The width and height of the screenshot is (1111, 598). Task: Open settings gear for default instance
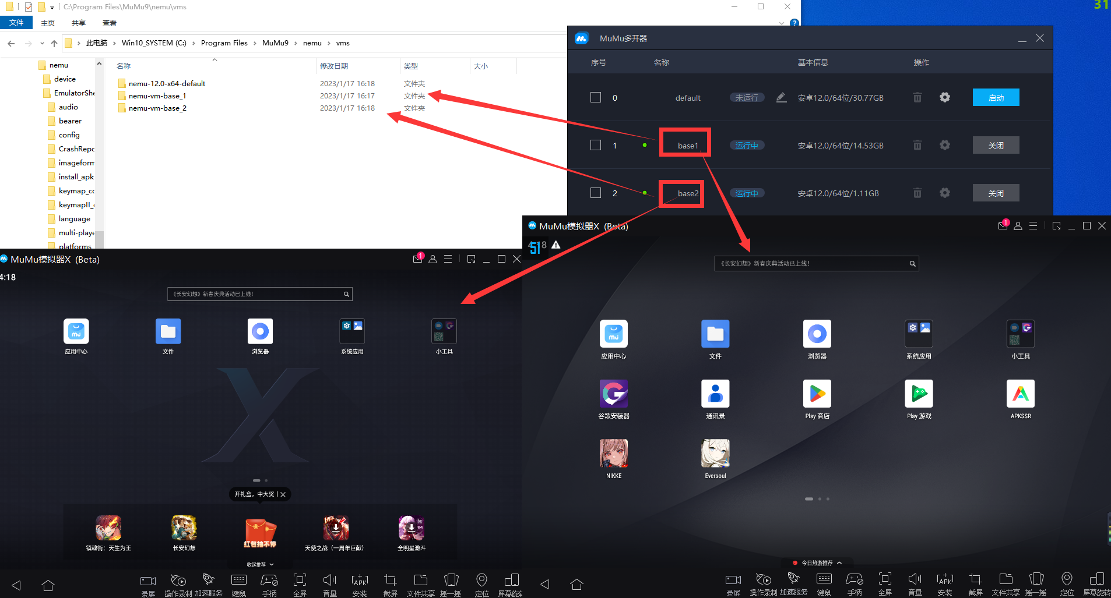coord(945,97)
